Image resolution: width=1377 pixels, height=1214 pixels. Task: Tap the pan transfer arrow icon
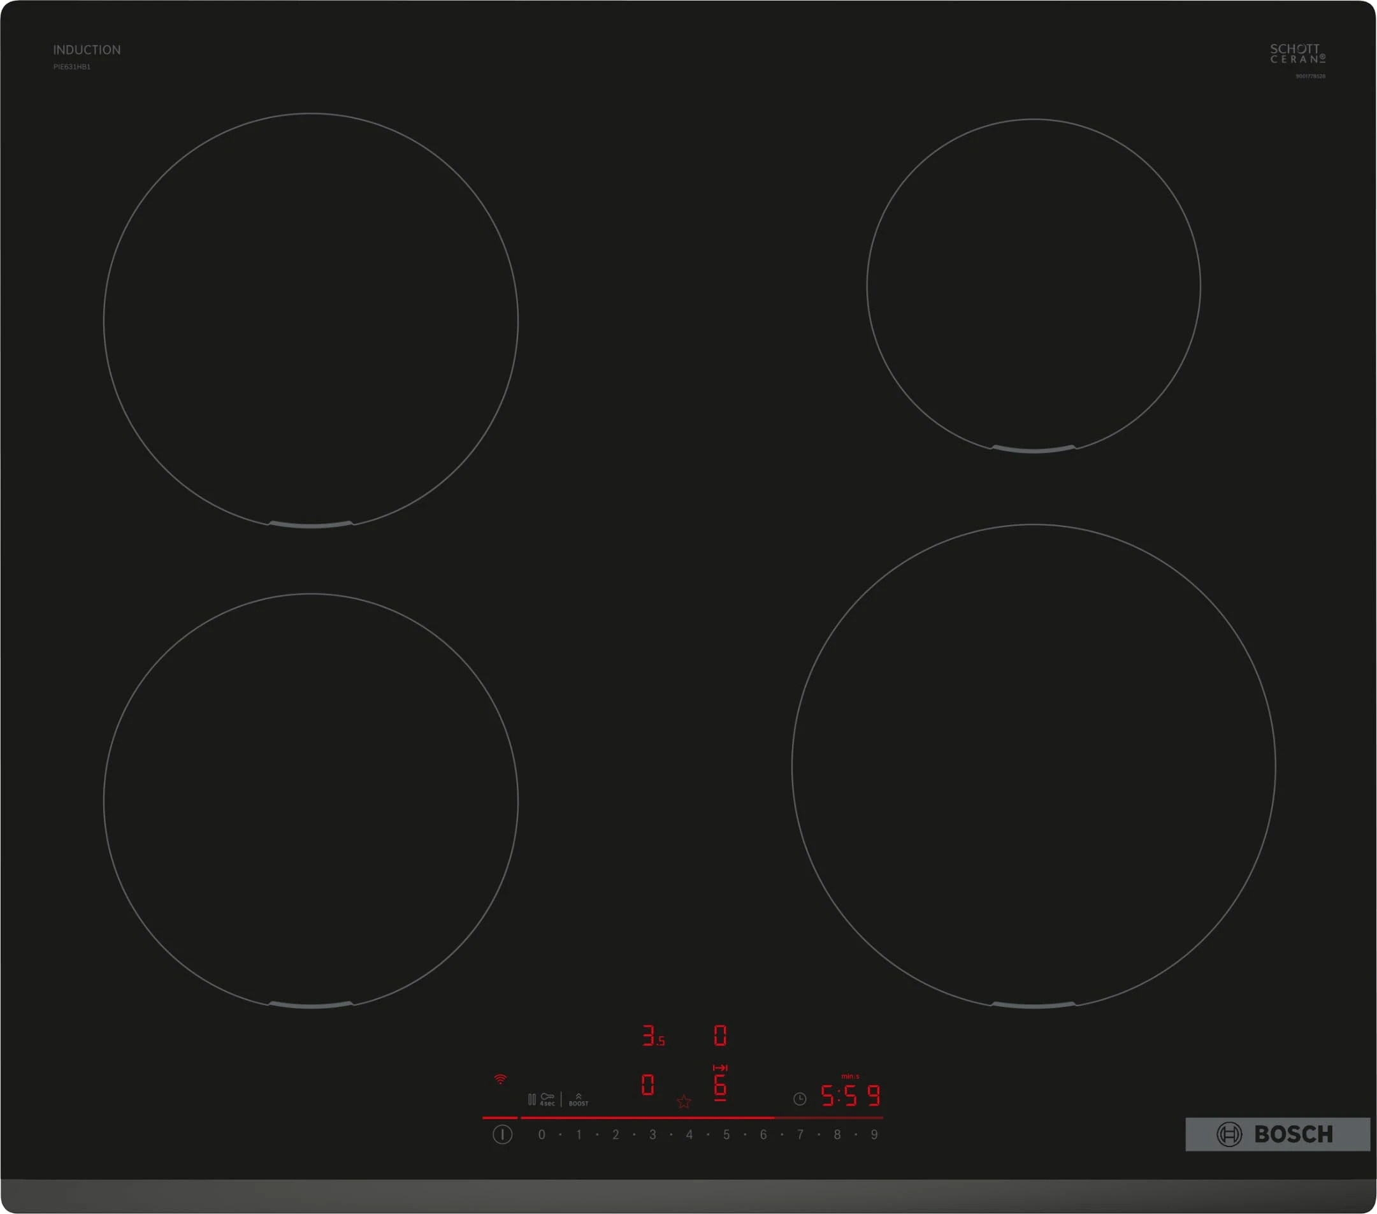[x=720, y=1068]
